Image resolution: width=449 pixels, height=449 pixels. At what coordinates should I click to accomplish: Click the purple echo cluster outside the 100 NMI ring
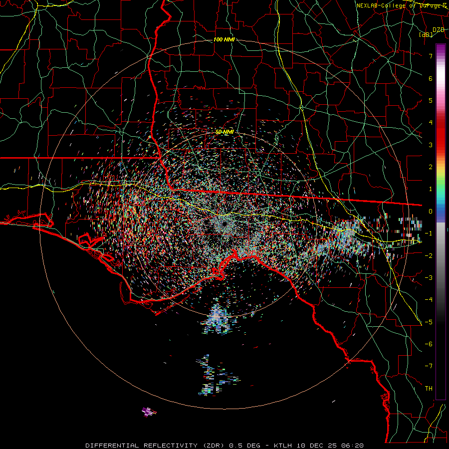pyautogui.click(x=149, y=412)
